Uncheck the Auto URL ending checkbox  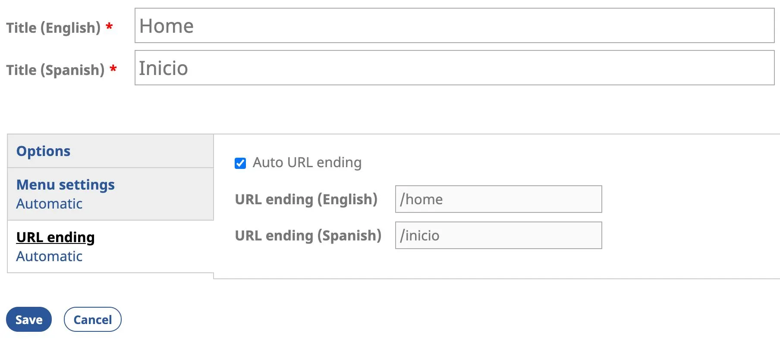(240, 163)
